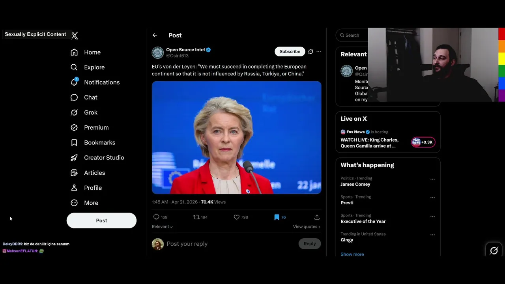This screenshot has width=505, height=284.
Task: Click the @Osint613 handle
Action: point(177,56)
